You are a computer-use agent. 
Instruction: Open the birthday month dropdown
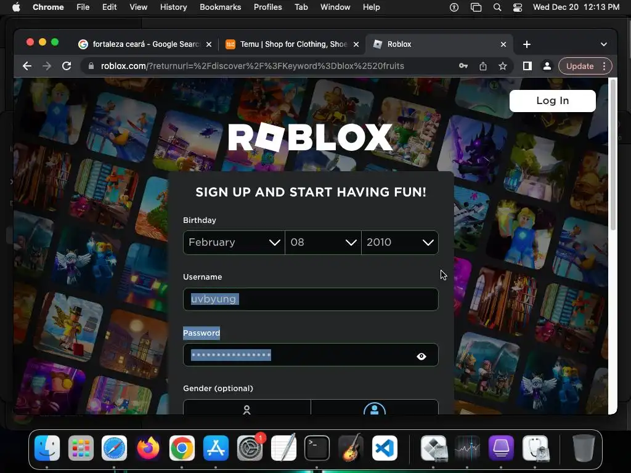234,242
